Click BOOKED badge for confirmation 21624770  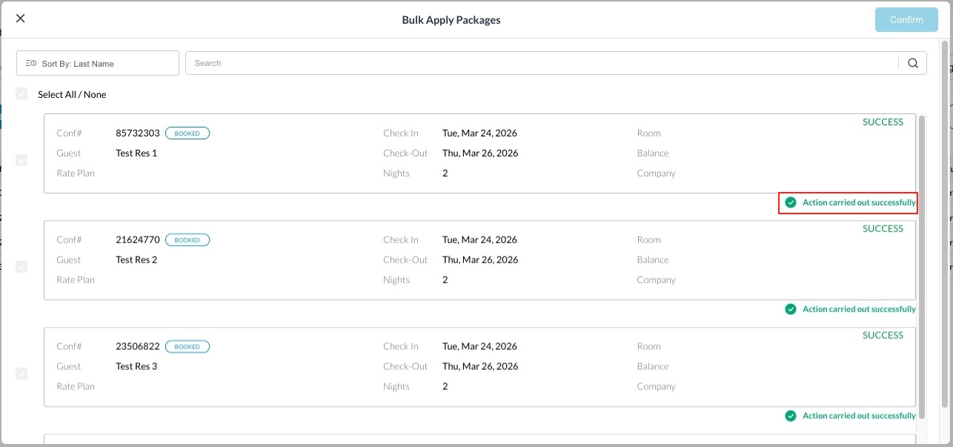187,240
